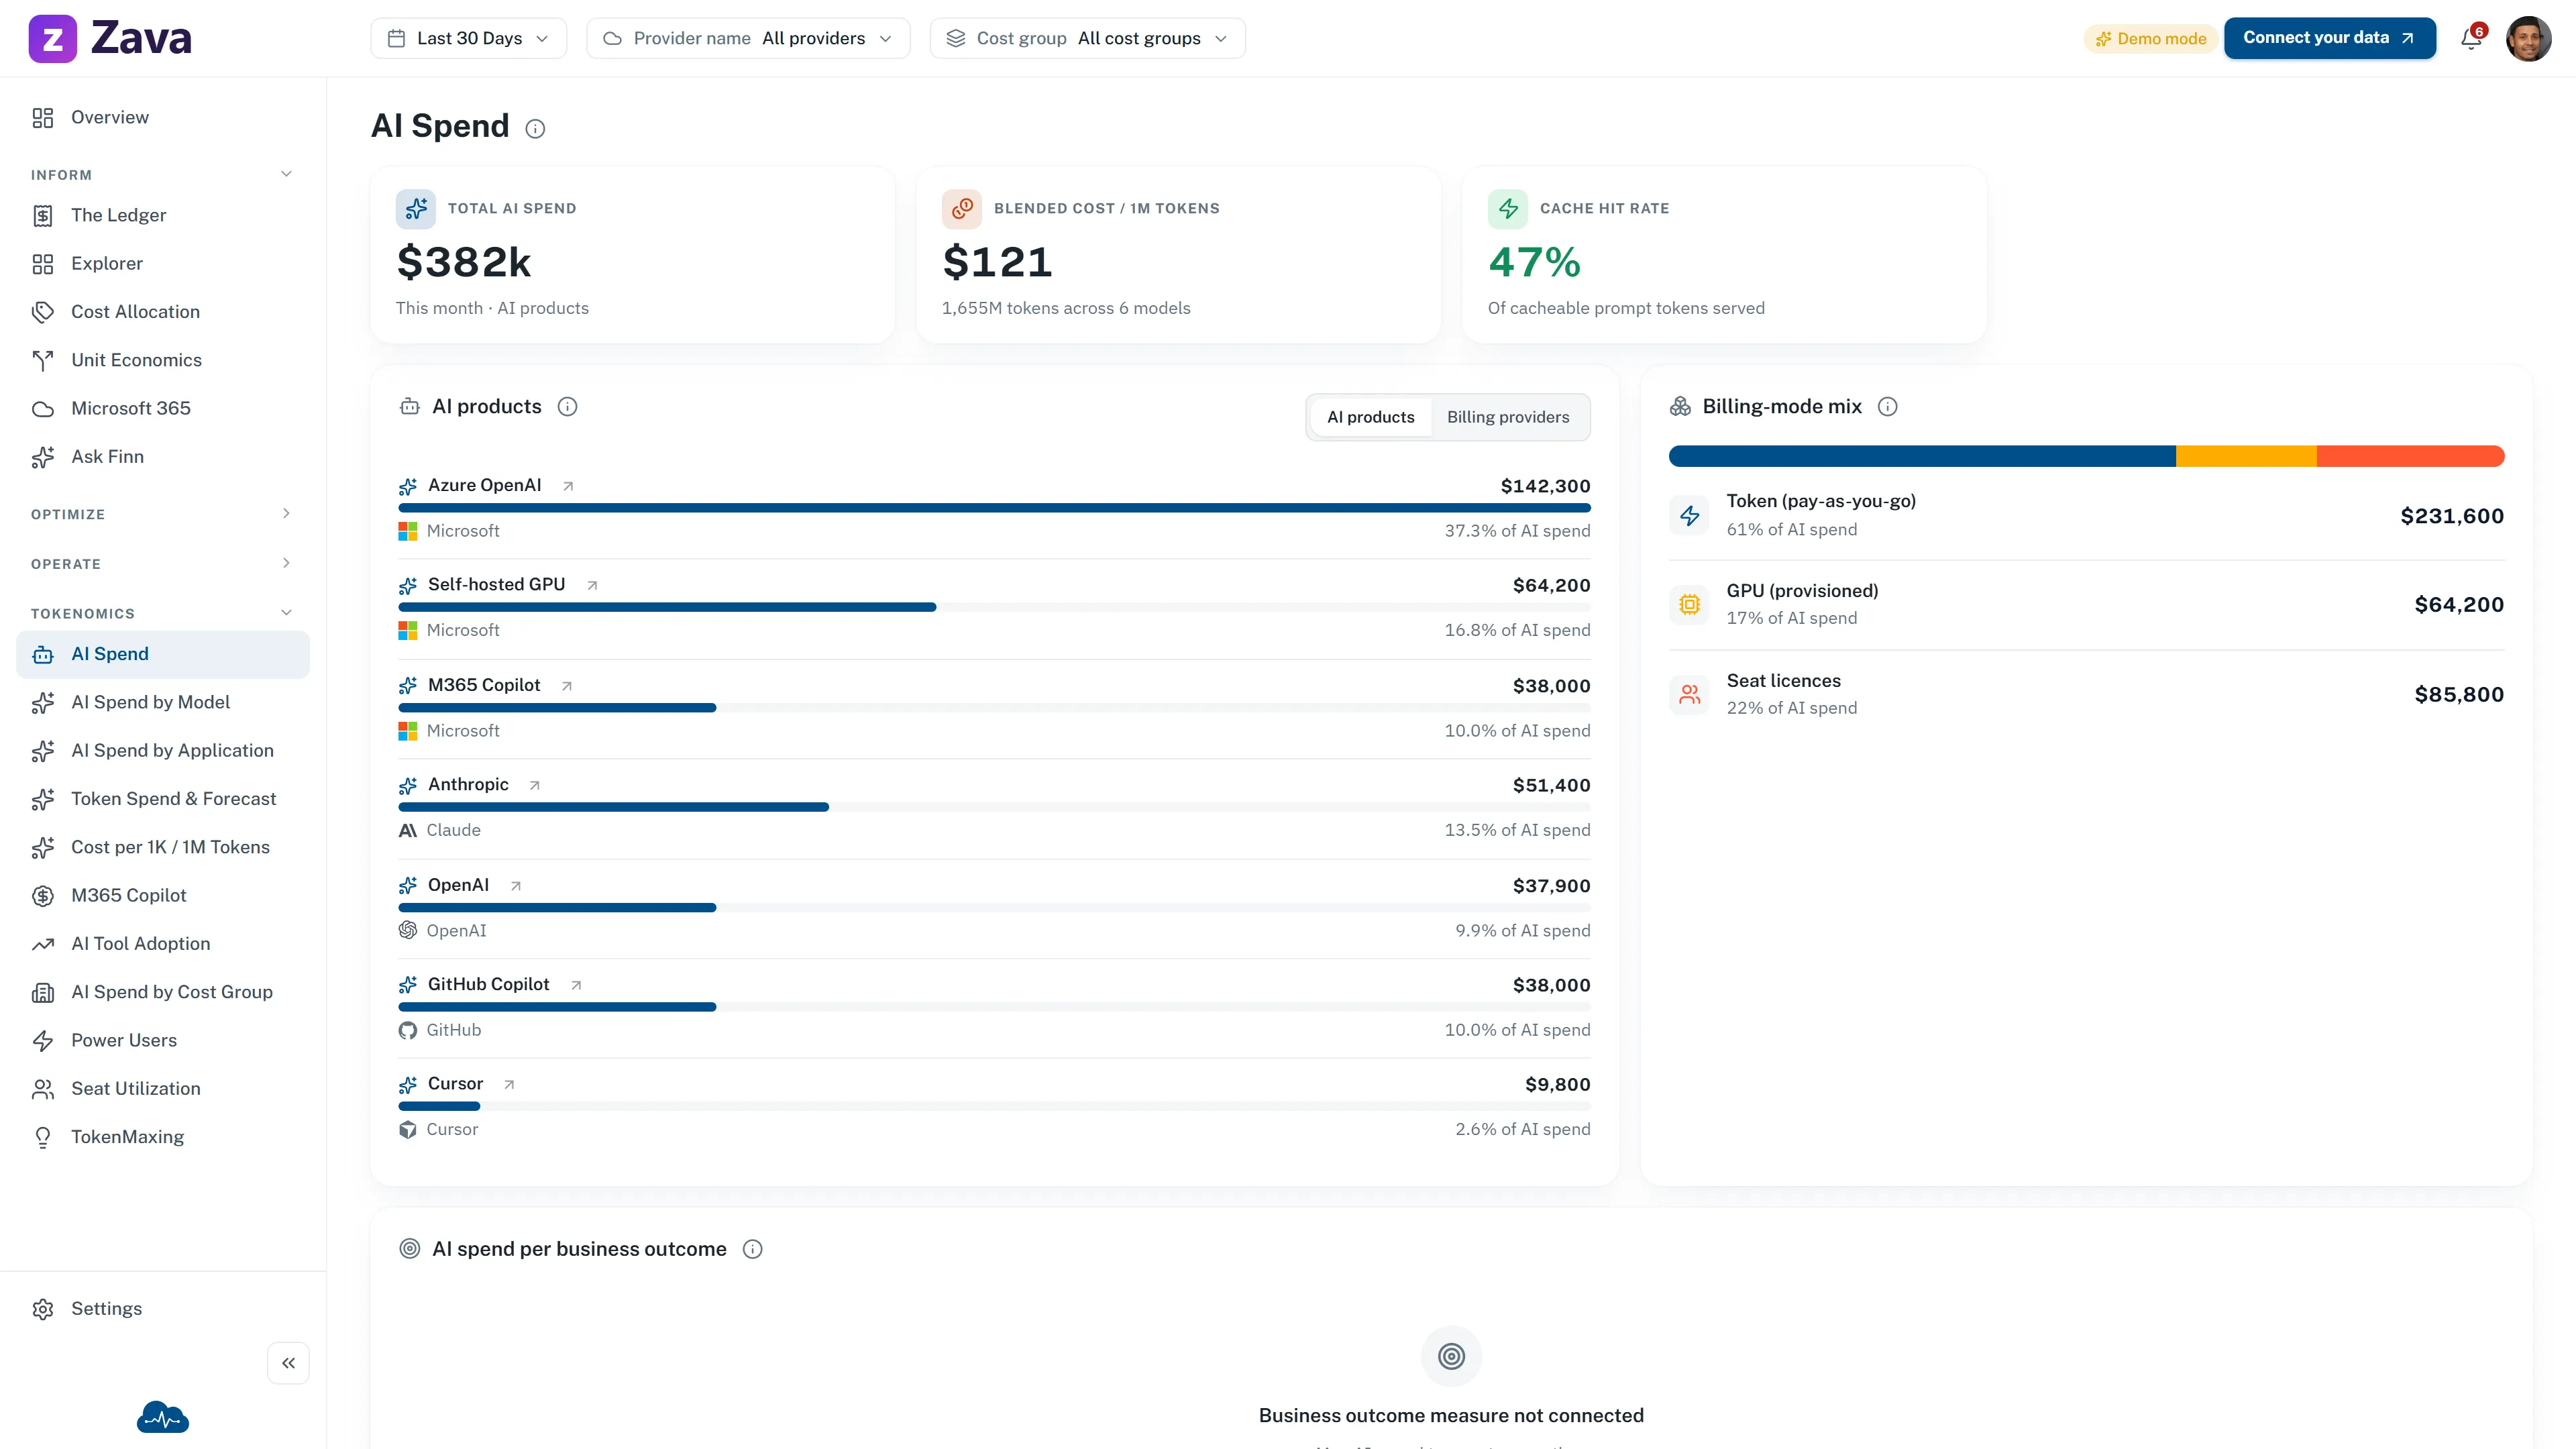The image size is (2576, 1449).
Task: Open the user profile avatar
Action: point(2528,38)
